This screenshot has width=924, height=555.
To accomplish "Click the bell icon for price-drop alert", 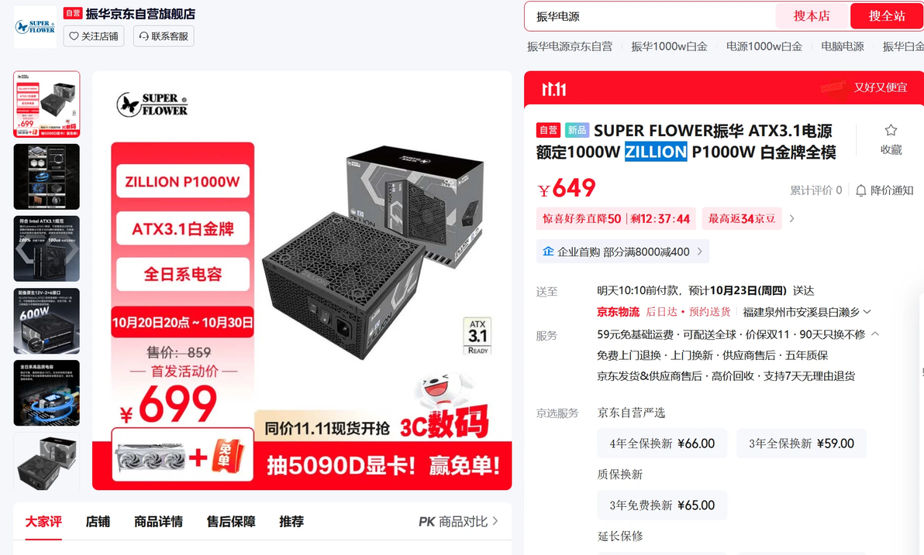I will 861,190.
